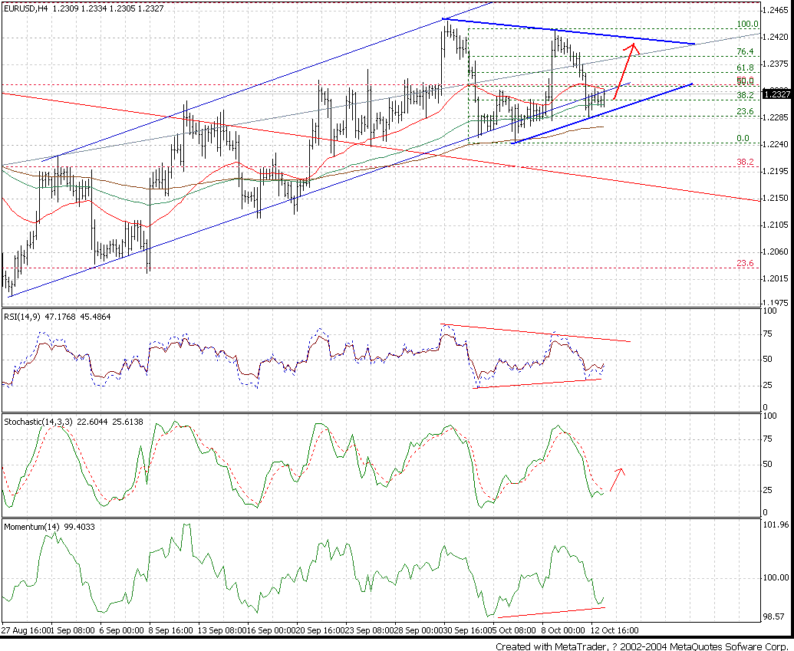Click the 1.2195 price axis label
The height and width of the screenshot is (651, 794).
click(x=777, y=171)
